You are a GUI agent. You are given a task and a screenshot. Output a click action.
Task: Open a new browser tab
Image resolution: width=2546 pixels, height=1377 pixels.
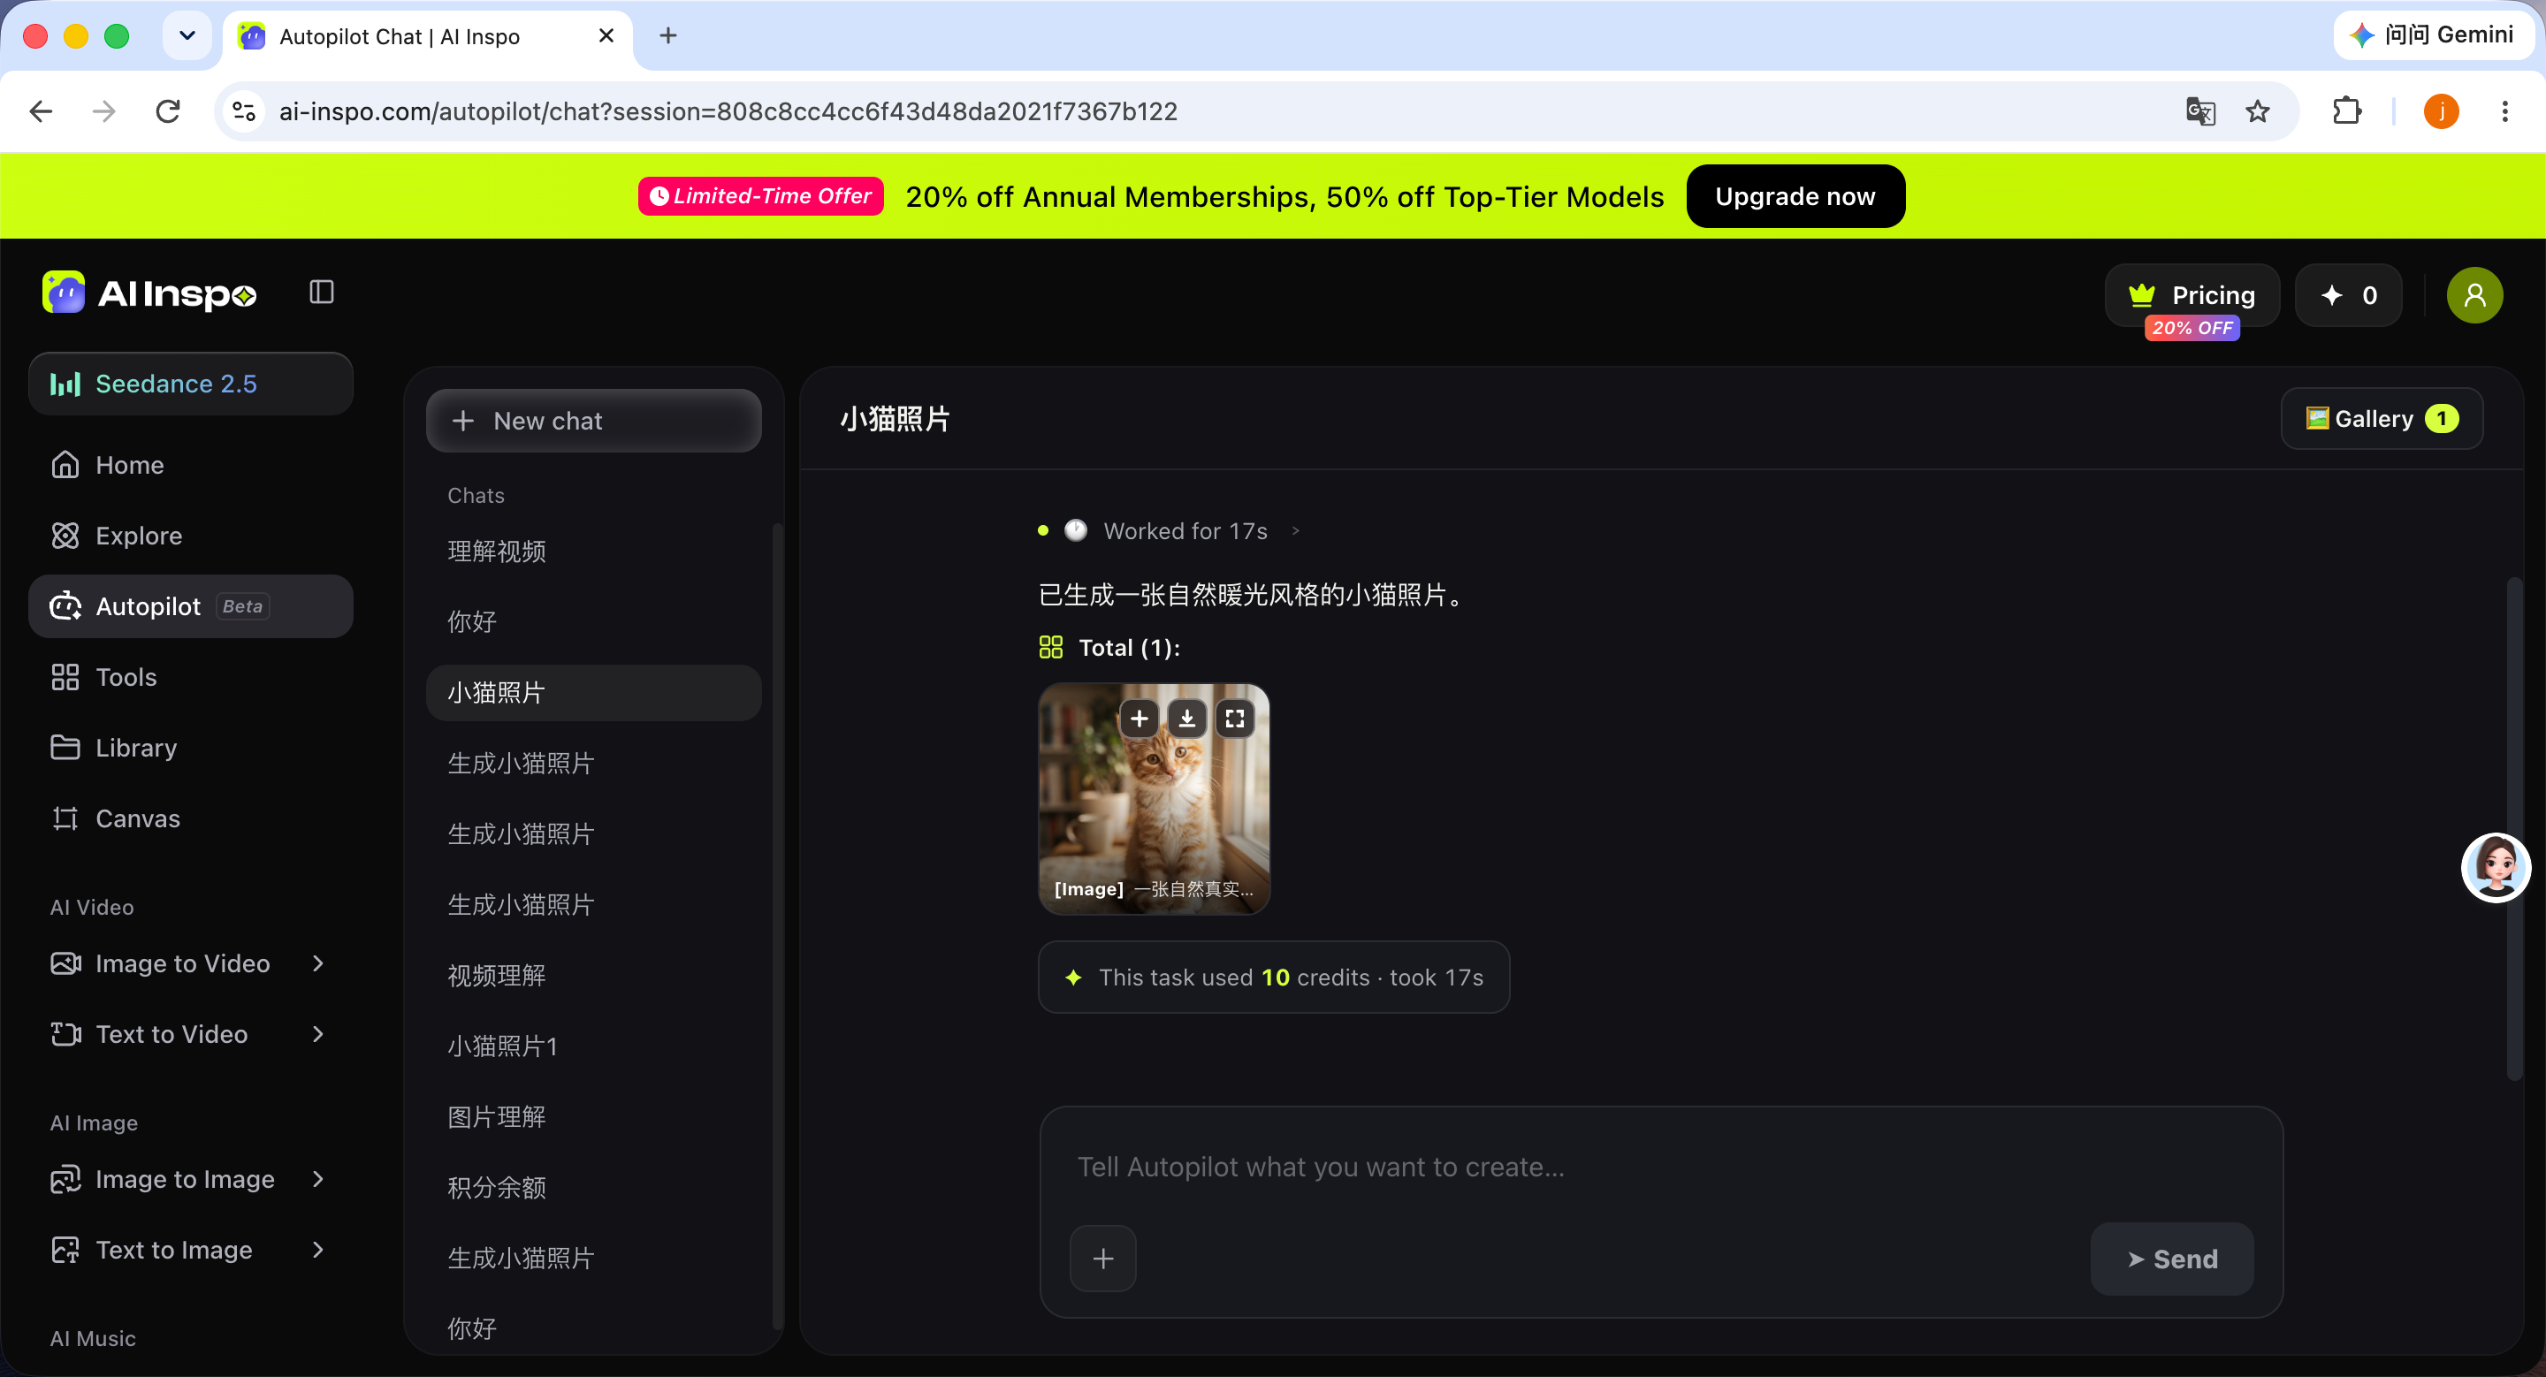pyautogui.click(x=668, y=35)
